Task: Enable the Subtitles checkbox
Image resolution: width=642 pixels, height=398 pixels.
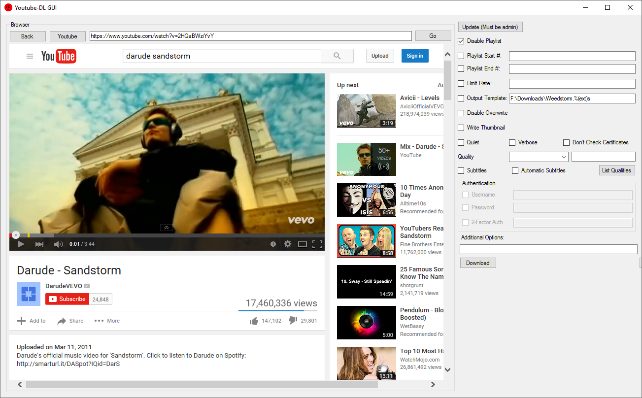Action: coord(461,170)
